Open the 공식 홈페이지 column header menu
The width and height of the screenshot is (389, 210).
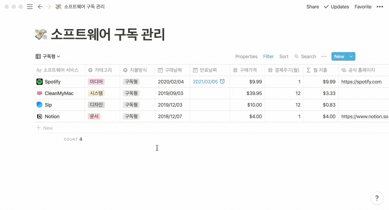tap(363, 70)
